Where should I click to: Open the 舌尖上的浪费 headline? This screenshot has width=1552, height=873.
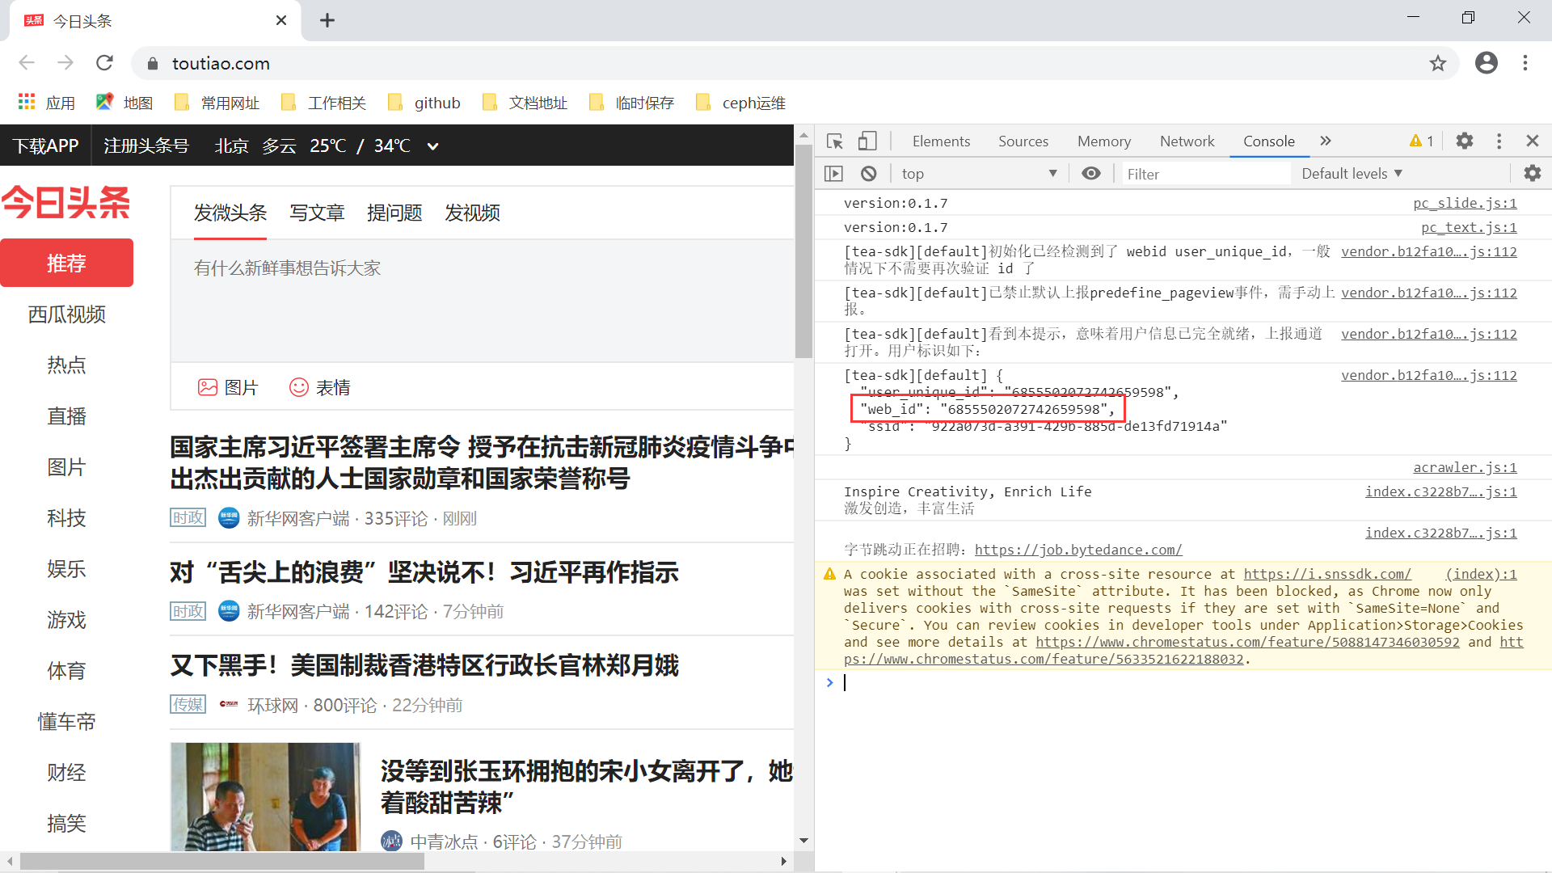(424, 572)
